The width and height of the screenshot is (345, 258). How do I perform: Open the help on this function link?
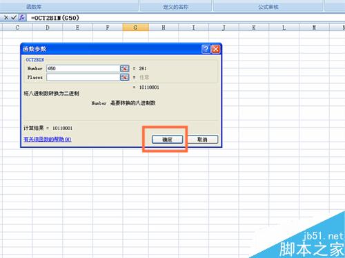[48, 140]
